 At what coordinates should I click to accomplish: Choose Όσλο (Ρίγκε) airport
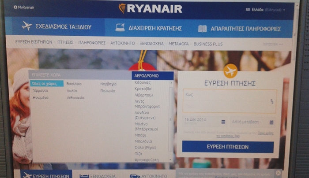[145, 148]
